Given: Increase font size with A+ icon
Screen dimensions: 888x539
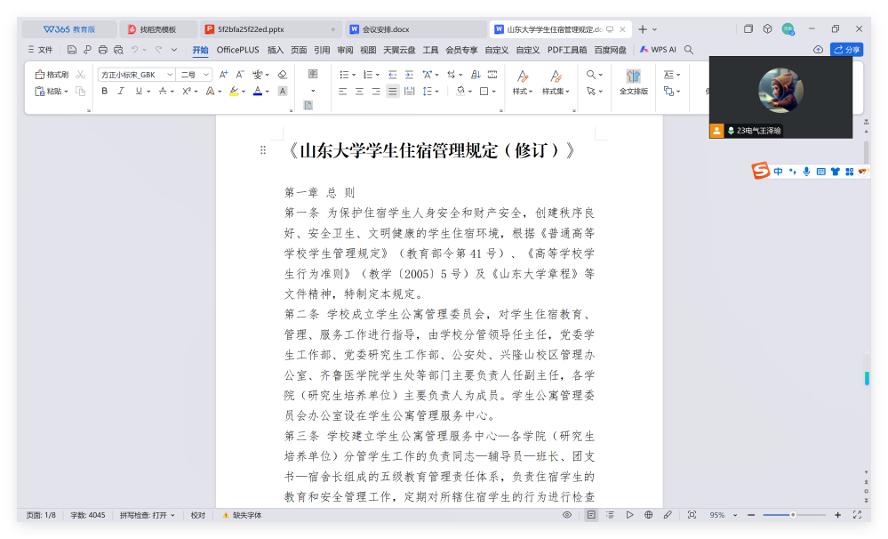Looking at the screenshot, I should pyautogui.click(x=223, y=74).
